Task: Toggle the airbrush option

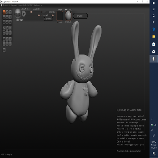Action: tap(23, 9)
